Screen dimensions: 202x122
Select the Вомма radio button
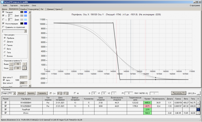5,56
